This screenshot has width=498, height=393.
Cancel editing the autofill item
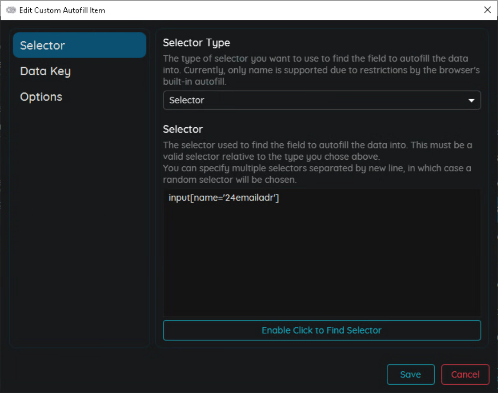465,374
